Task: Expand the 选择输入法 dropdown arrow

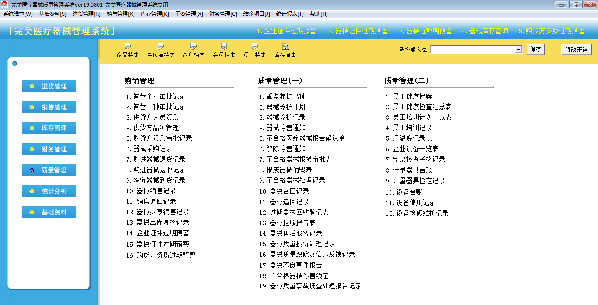Action: coord(518,50)
